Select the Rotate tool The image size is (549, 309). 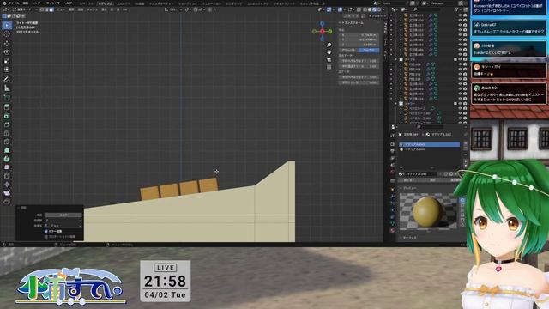(x=7, y=52)
